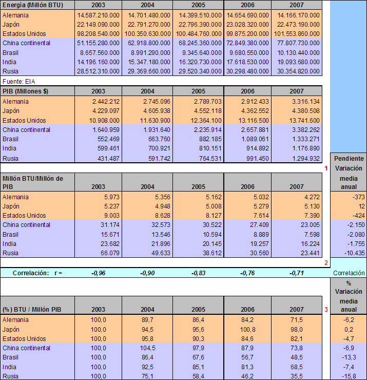367x380 pixels.
Task: Select Rusia's 2003 PIB value 431.487
Action: (x=98, y=158)
